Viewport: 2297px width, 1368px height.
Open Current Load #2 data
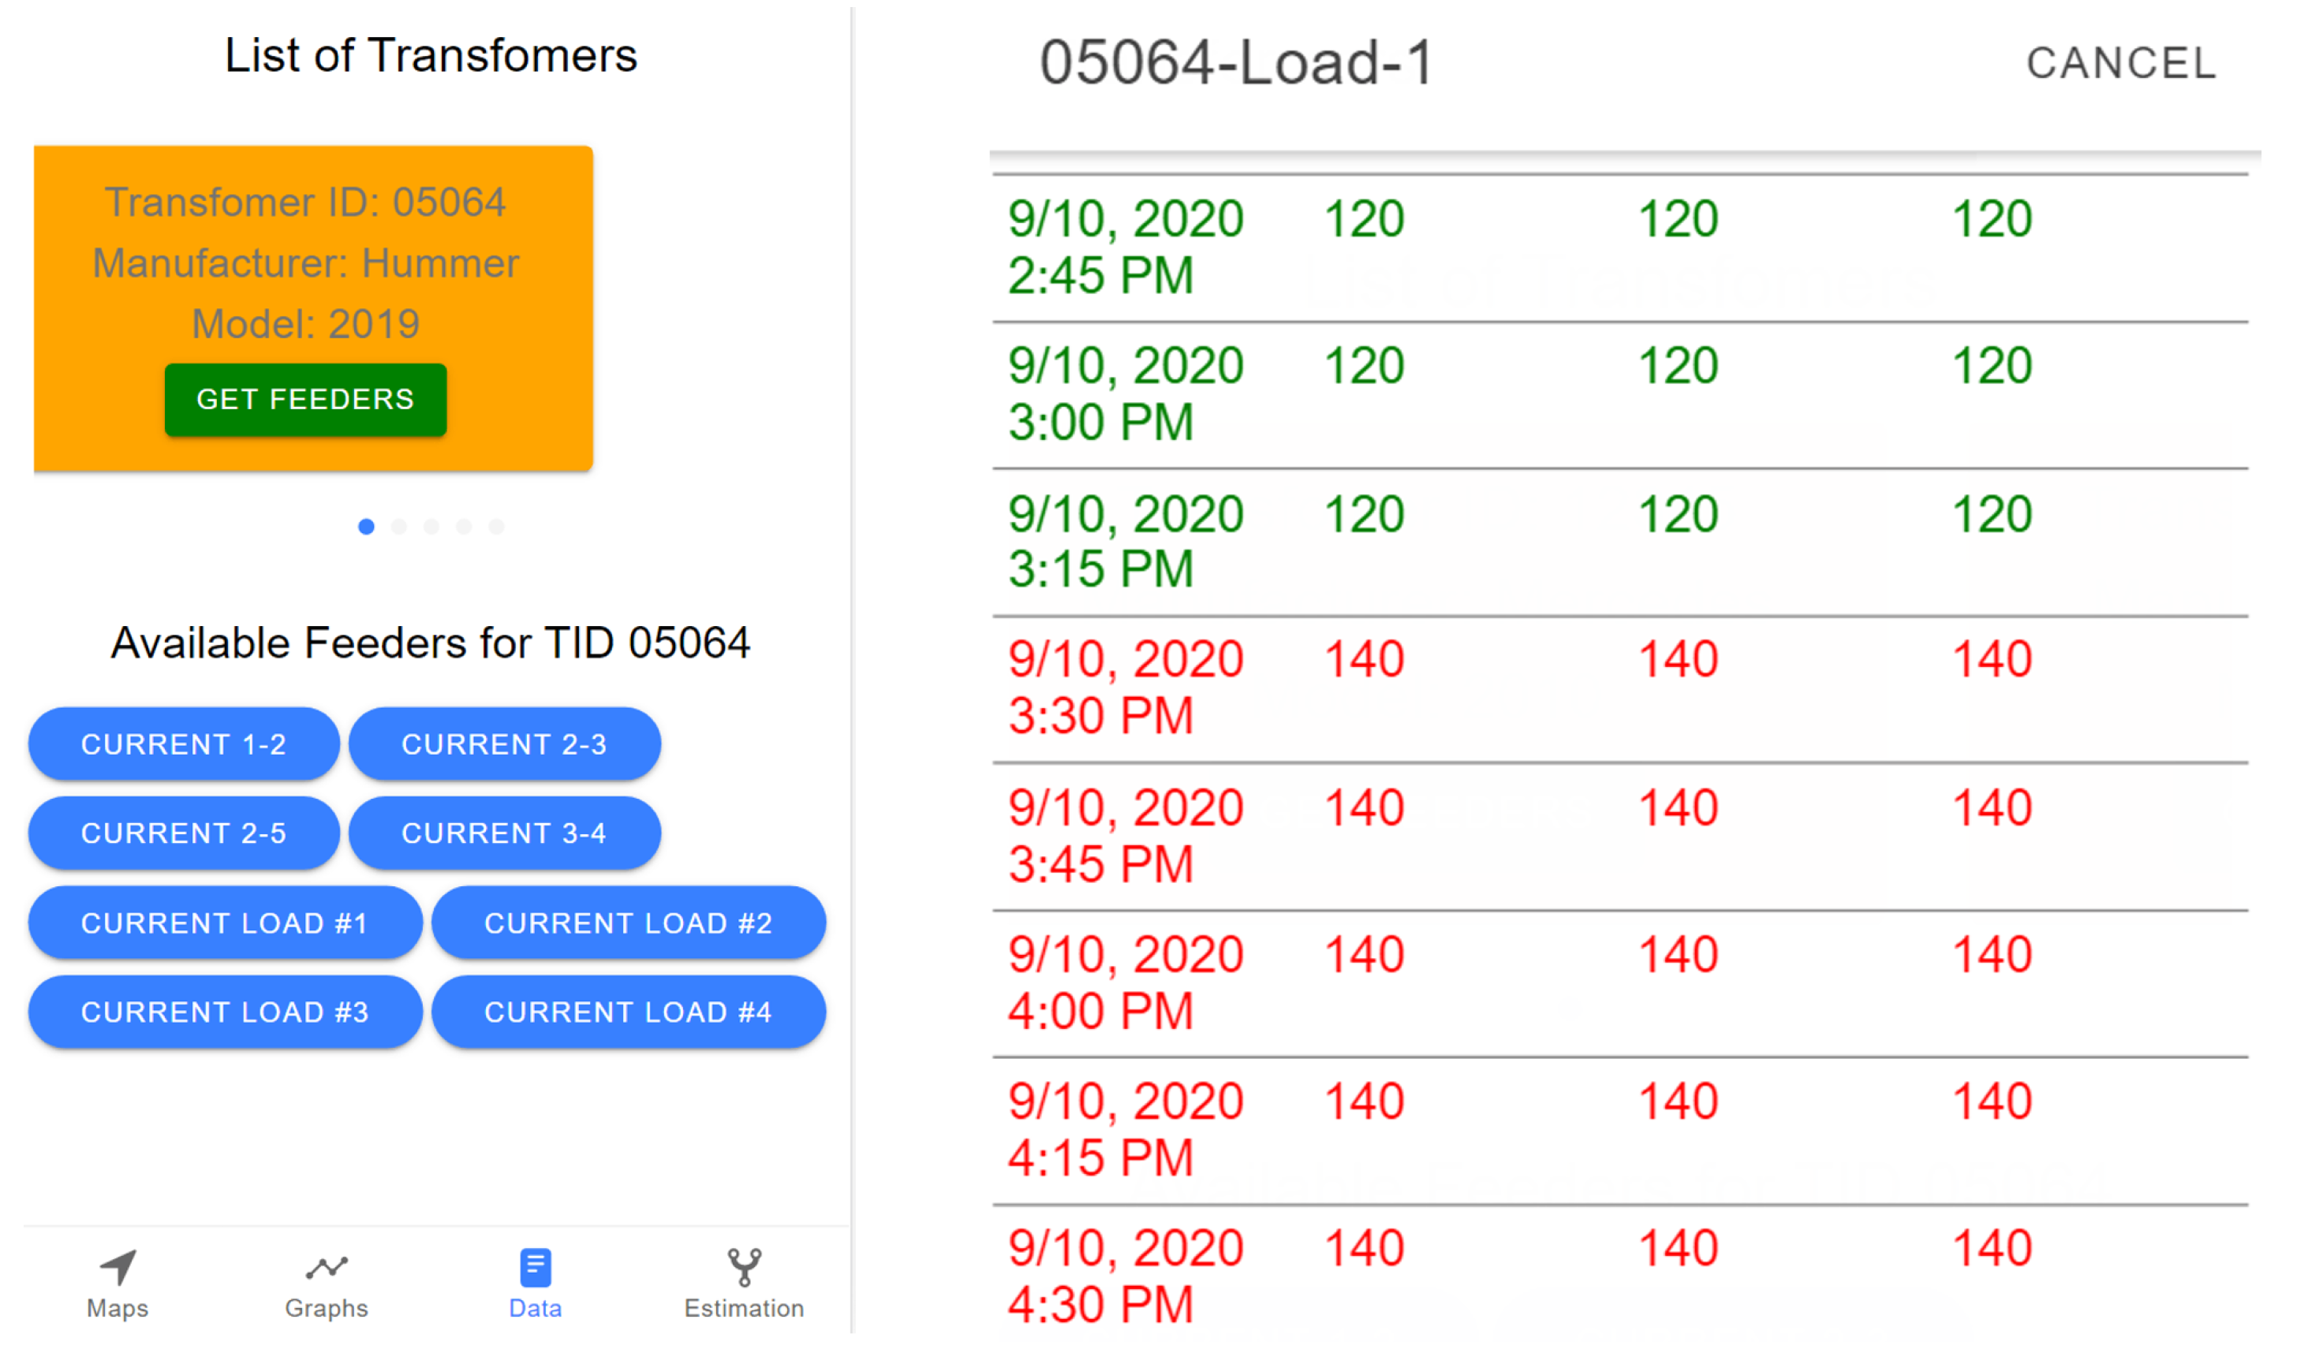click(629, 923)
